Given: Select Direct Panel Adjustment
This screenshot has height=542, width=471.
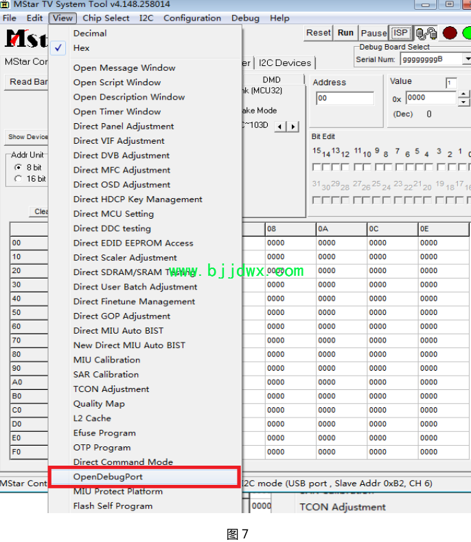Looking at the screenshot, I should [x=145, y=126].
